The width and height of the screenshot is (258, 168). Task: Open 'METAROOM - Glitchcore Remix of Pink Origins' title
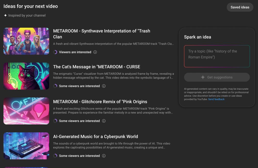click(100, 102)
